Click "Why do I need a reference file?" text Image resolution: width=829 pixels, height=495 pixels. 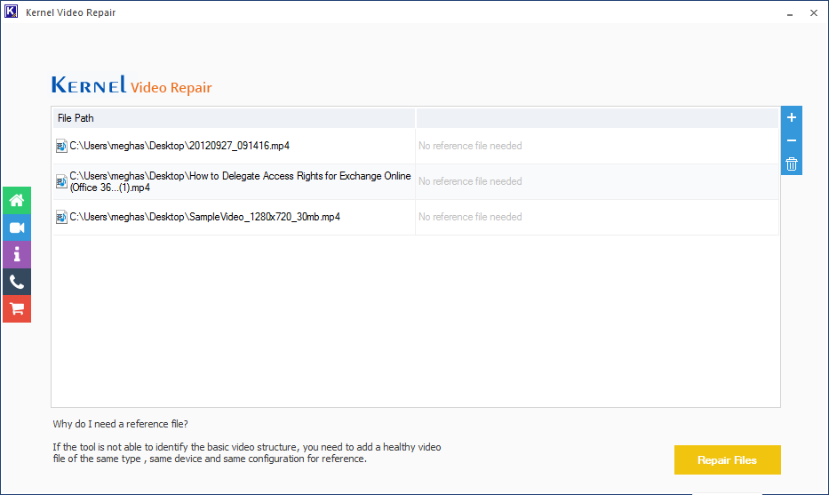point(120,424)
